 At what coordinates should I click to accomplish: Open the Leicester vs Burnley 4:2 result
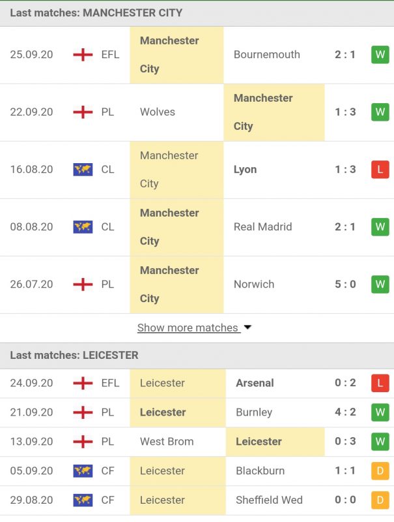pos(345,412)
